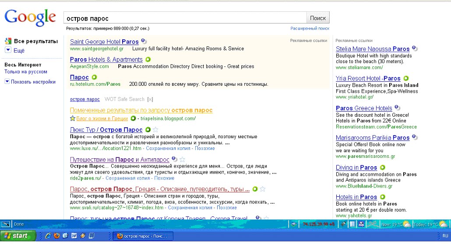Open the Yria Resort Hotel -Paros ad
Viewport: 451px width, 244px height.
click(368, 78)
